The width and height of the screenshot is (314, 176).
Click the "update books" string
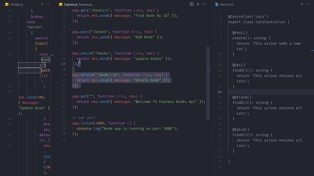[148, 59]
